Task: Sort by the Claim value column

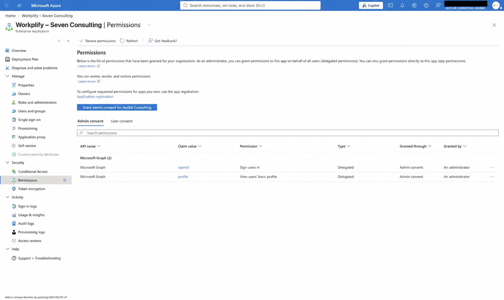Action: (190, 146)
